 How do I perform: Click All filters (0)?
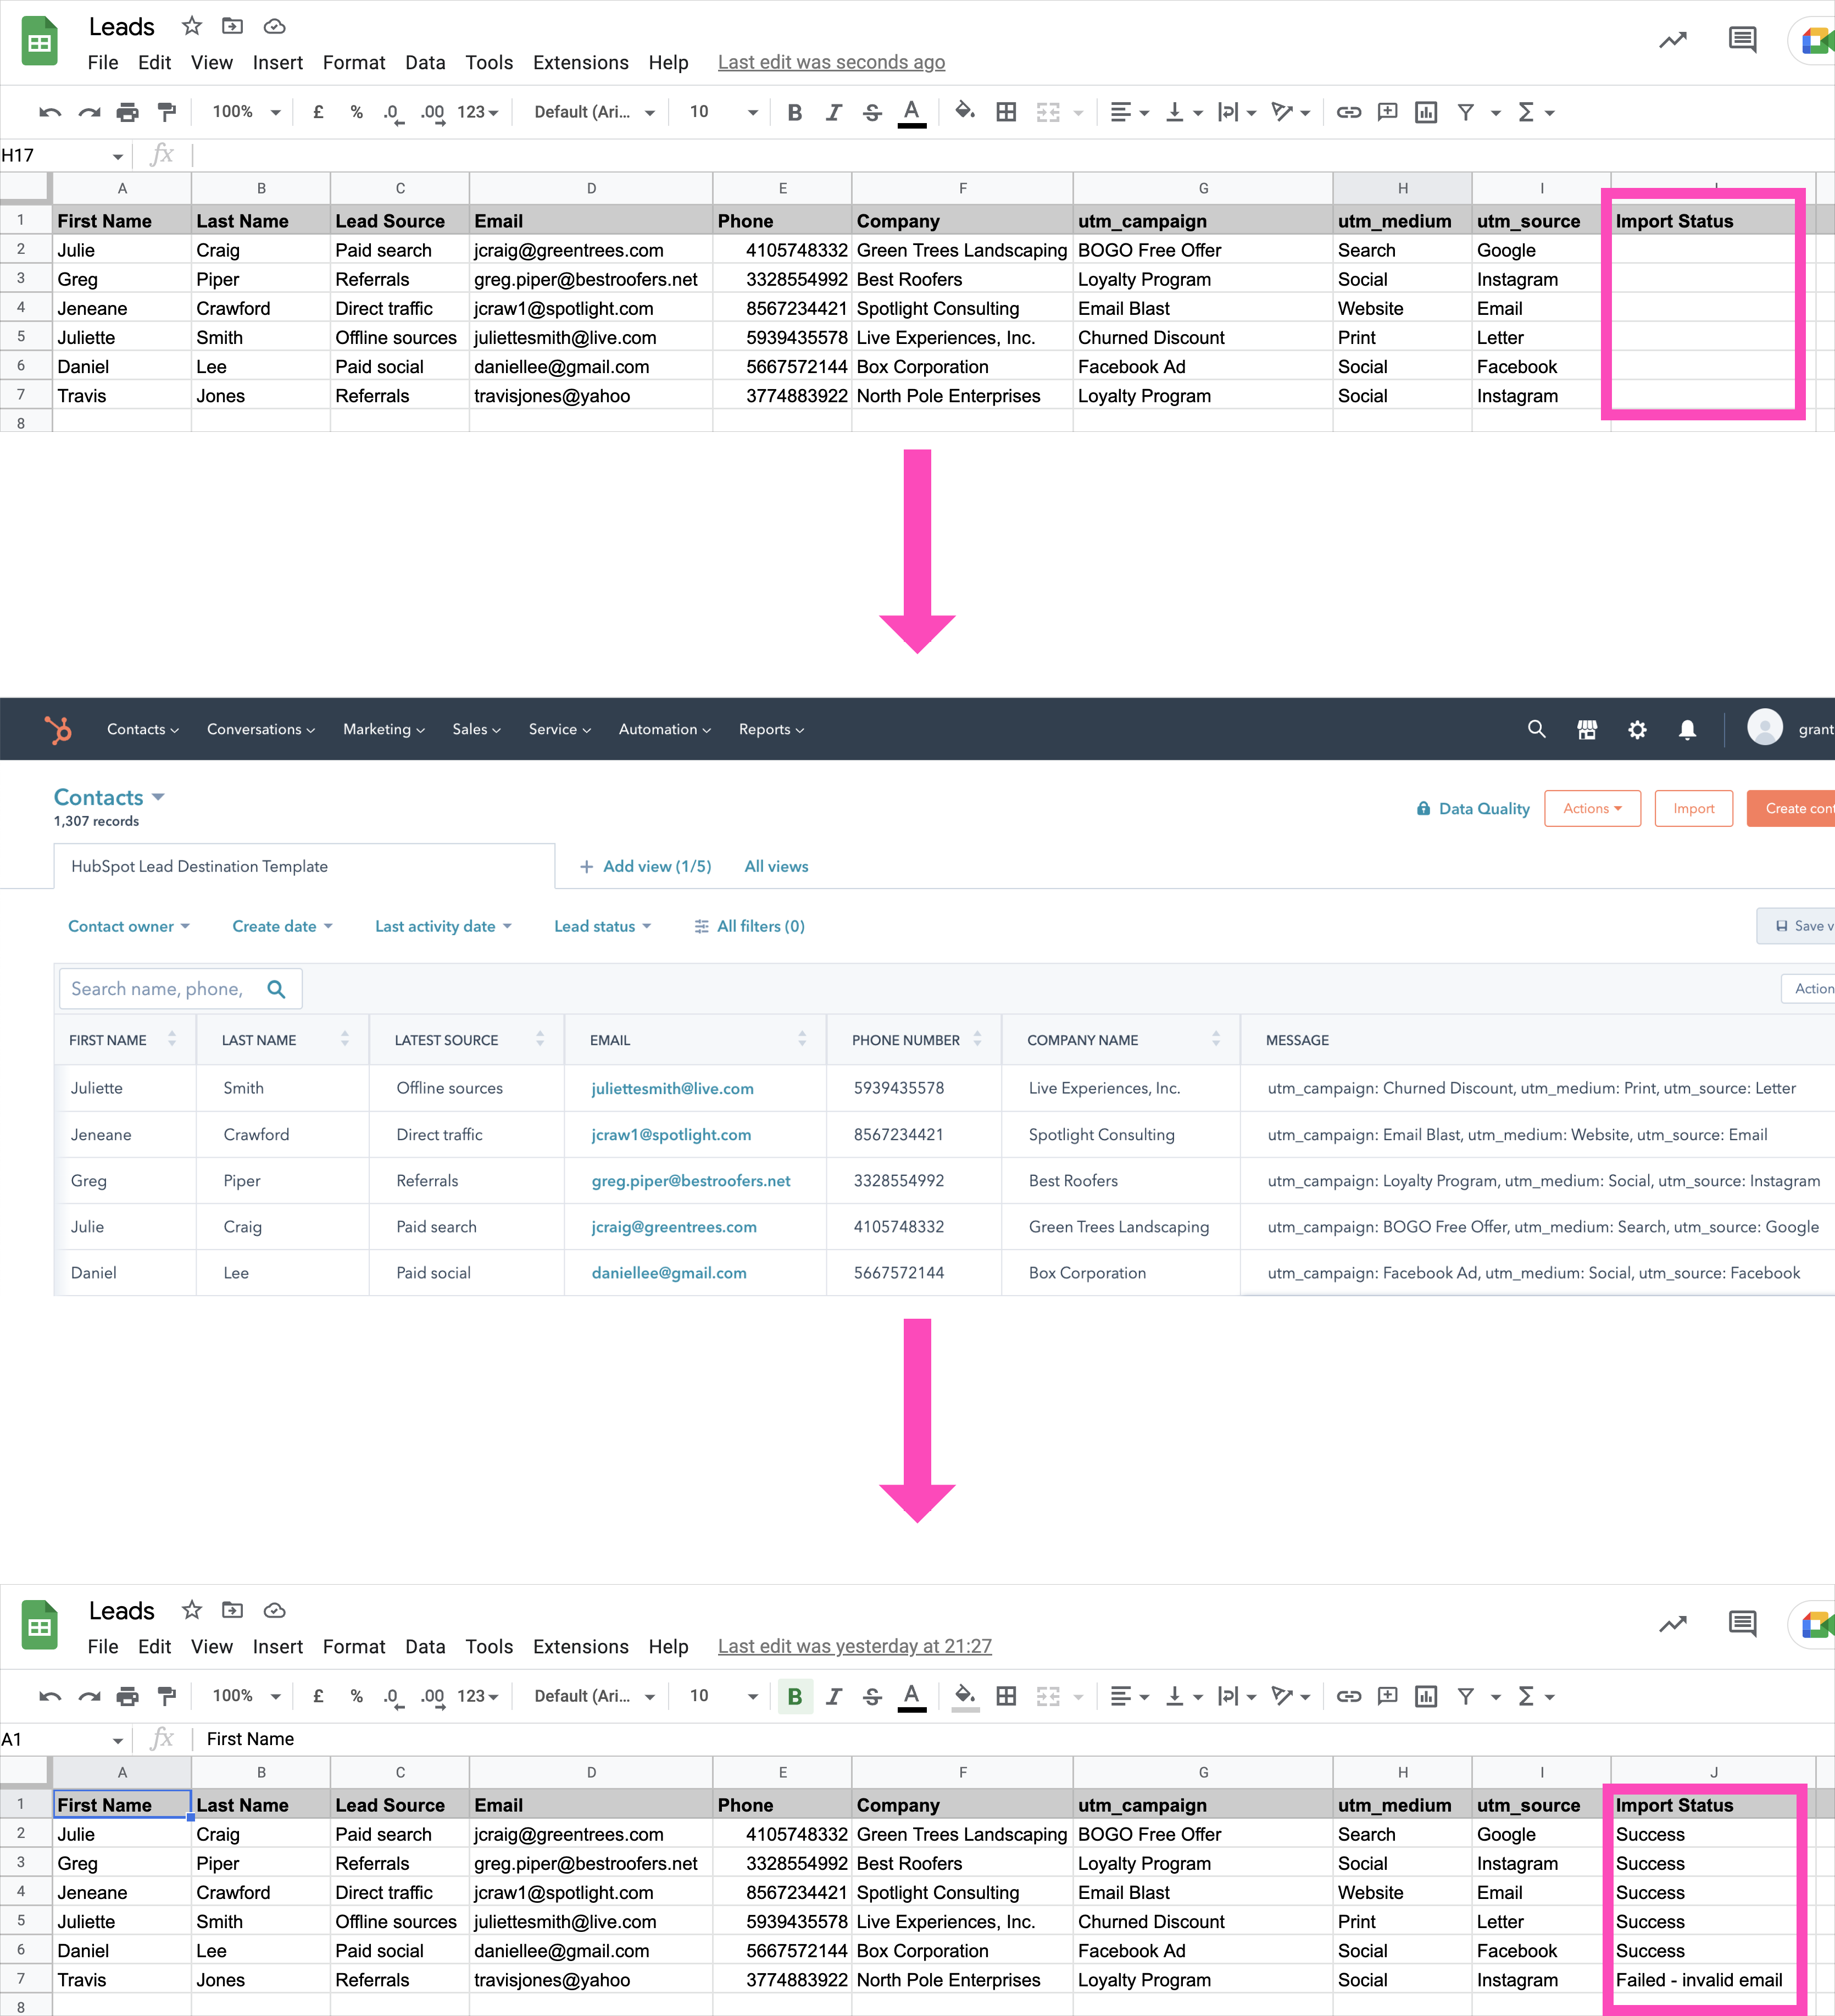(749, 926)
